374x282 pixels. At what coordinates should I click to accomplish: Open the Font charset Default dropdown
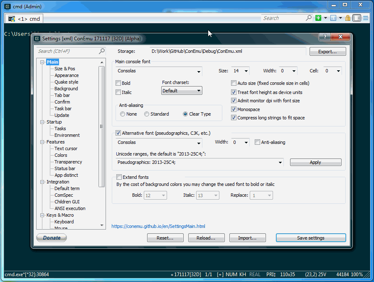(182, 91)
